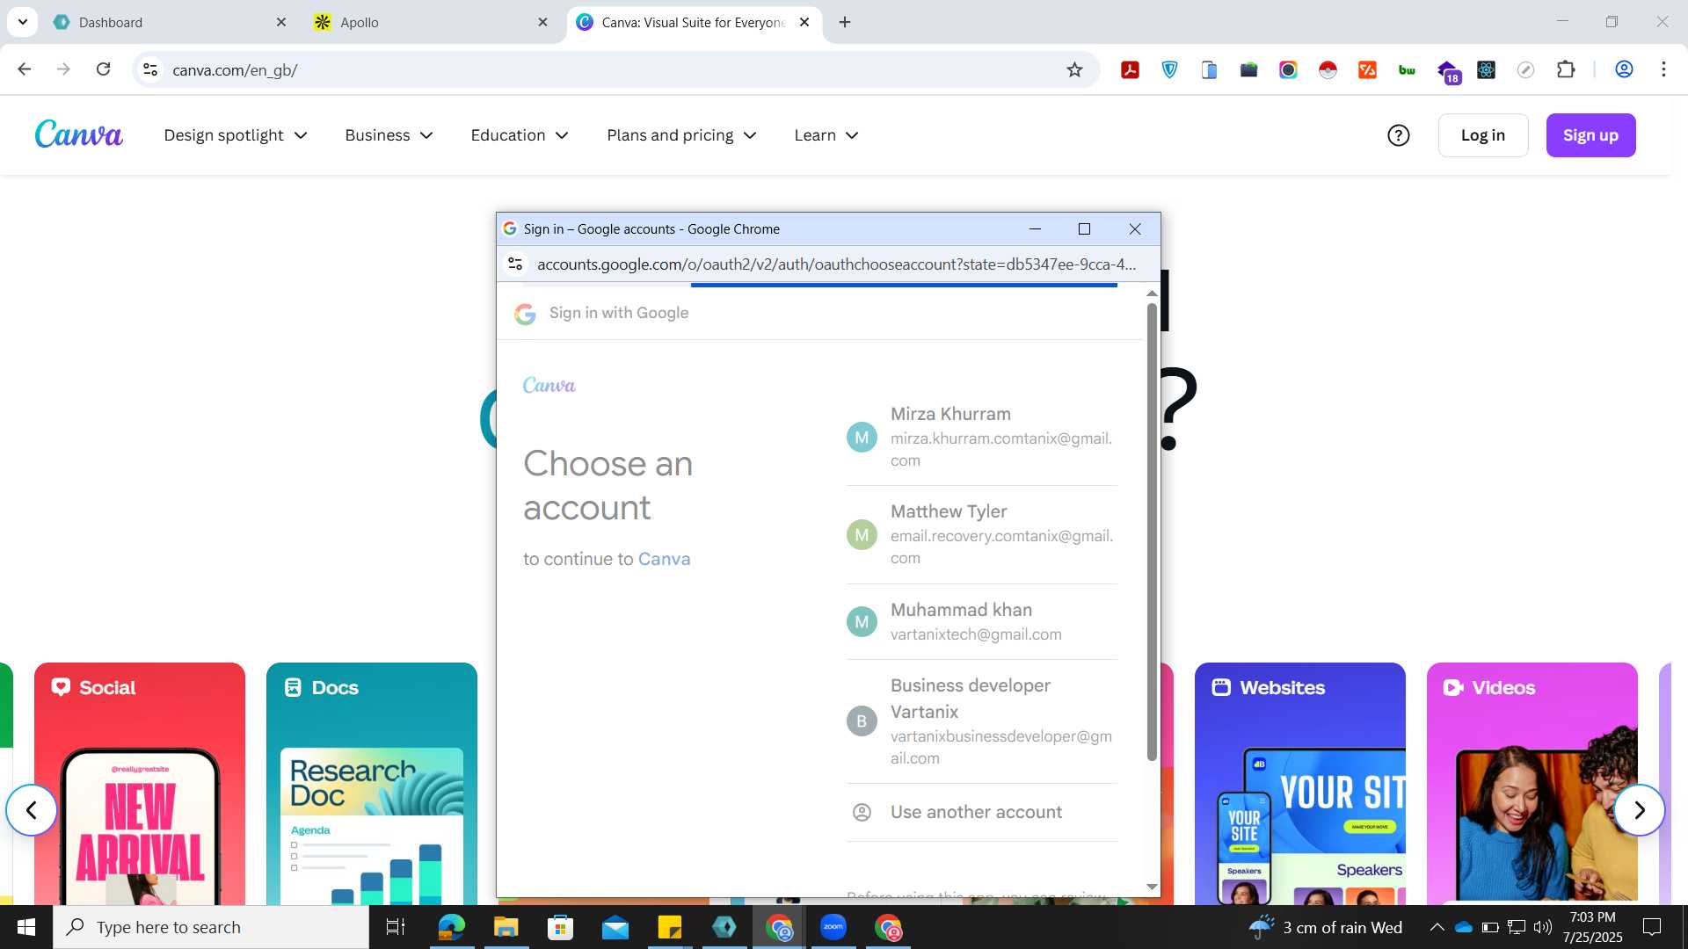1688x949 pixels.
Task: Open the bw green extension icon
Action: (x=1407, y=69)
